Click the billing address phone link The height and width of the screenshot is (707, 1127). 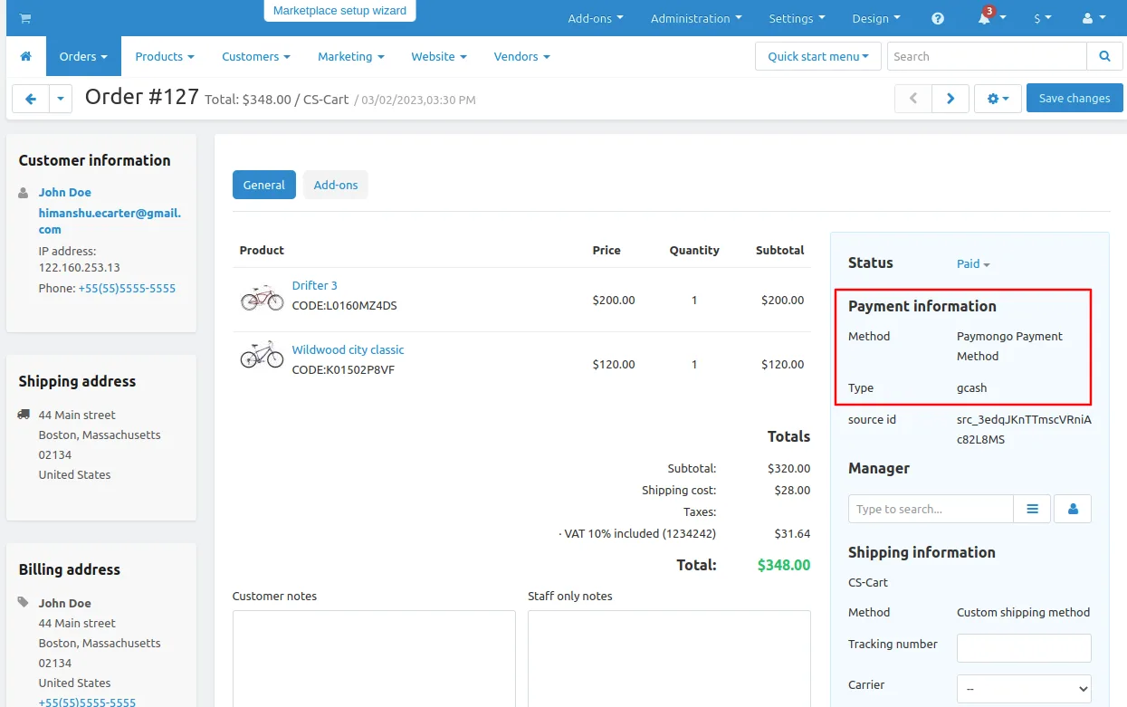[x=87, y=702]
